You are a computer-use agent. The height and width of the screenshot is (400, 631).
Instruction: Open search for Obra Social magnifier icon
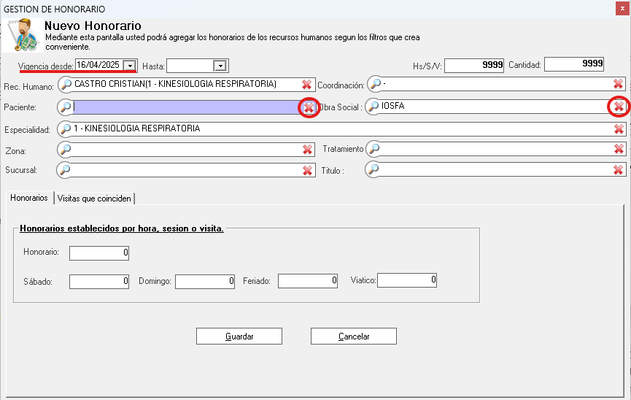[x=373, y=107]
